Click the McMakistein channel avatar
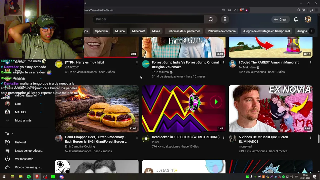Screen dimensions: 320x180 click(233, 64)
